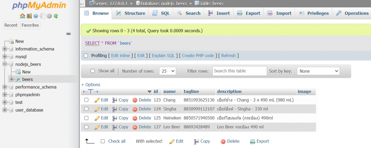Expand the user_database node
This screenshot has width=371, height=148.
4,110
